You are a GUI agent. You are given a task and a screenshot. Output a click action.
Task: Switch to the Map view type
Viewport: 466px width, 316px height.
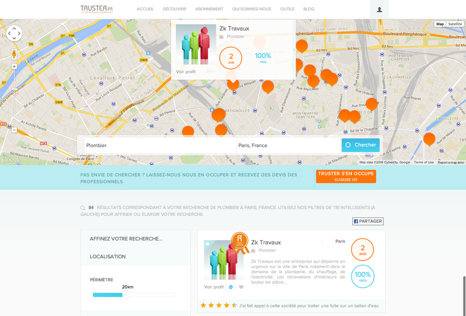click(440, 24)
